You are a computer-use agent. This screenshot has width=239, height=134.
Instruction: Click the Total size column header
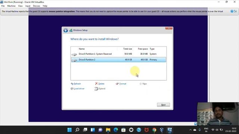128,49
